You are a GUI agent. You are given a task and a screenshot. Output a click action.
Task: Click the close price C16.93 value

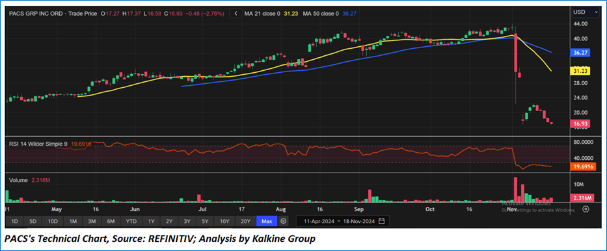(x=174, y=14)
